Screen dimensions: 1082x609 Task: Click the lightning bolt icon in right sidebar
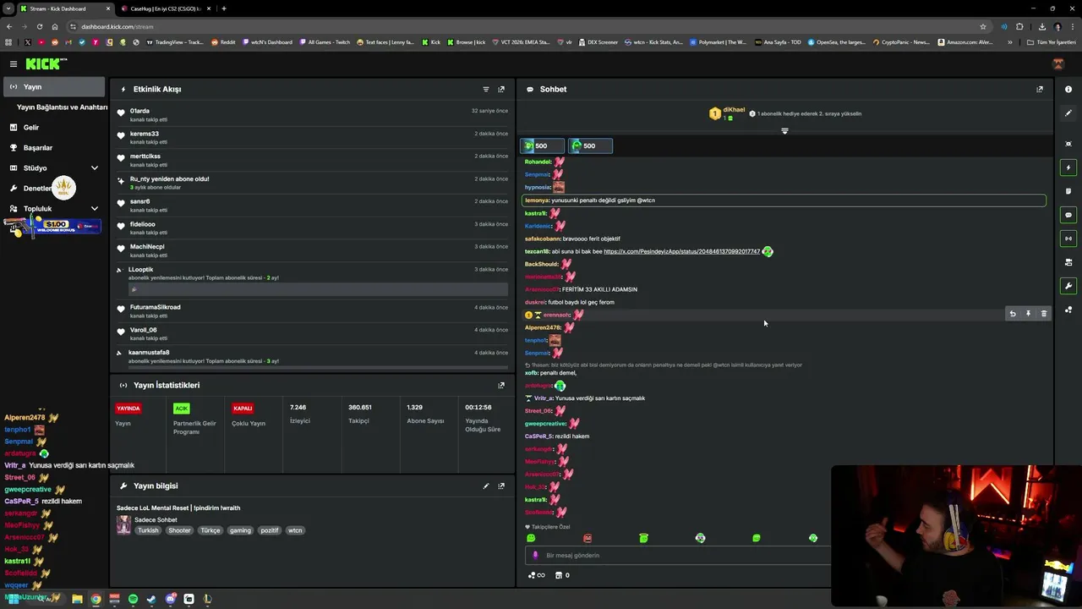point(1068,167)
